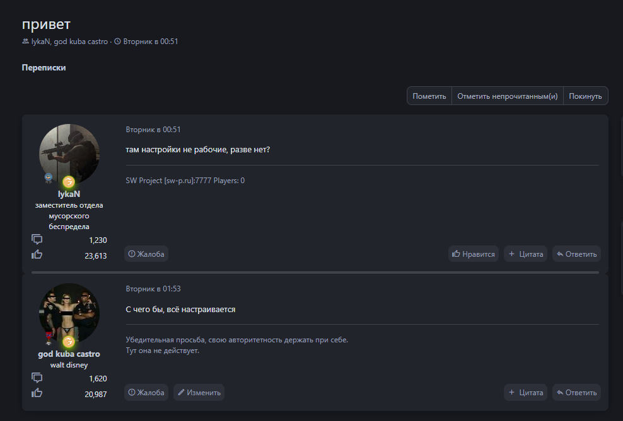The image size is (623, 421).
Task: Click the thumbs-up icon beside 20,987
Action: click(x=37, y=393)
